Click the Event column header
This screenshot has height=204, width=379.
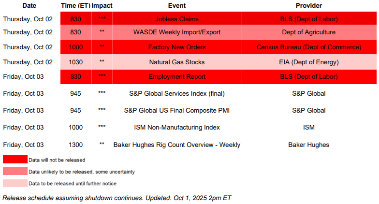[x=176, y=5]
